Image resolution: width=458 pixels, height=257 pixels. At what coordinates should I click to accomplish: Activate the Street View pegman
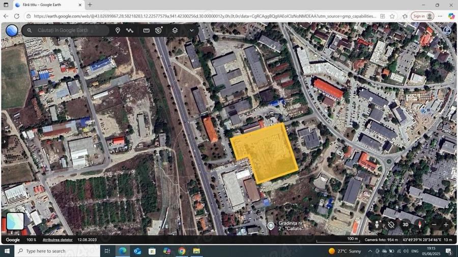coord(377,224)
